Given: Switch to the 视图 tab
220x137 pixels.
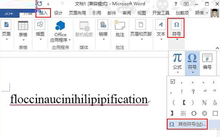Looking at the screenshot, I should [x=141, y=13].
